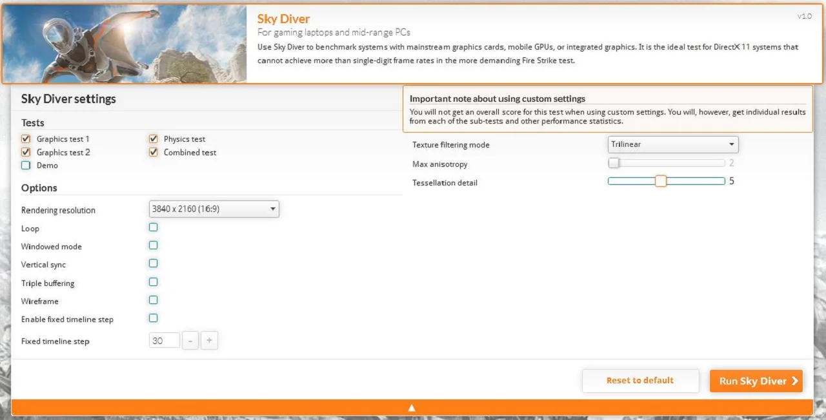Collapse settings with the orange arrow bar
The image size is (826, 420).
[412, 407]
